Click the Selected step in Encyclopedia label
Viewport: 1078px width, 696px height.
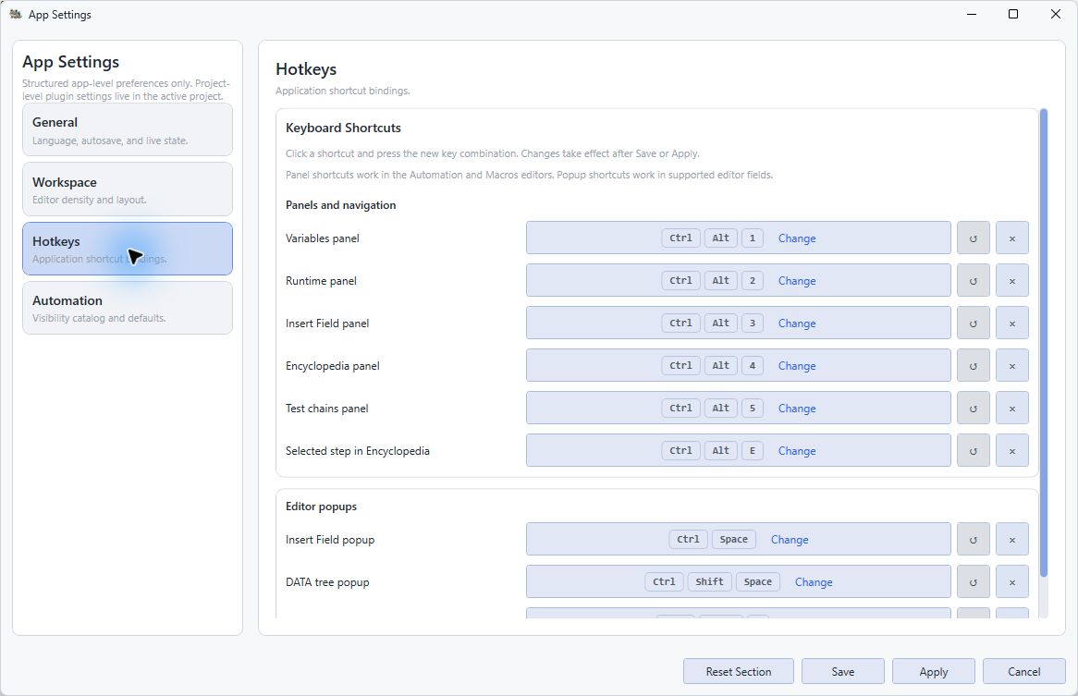(358, 451)
